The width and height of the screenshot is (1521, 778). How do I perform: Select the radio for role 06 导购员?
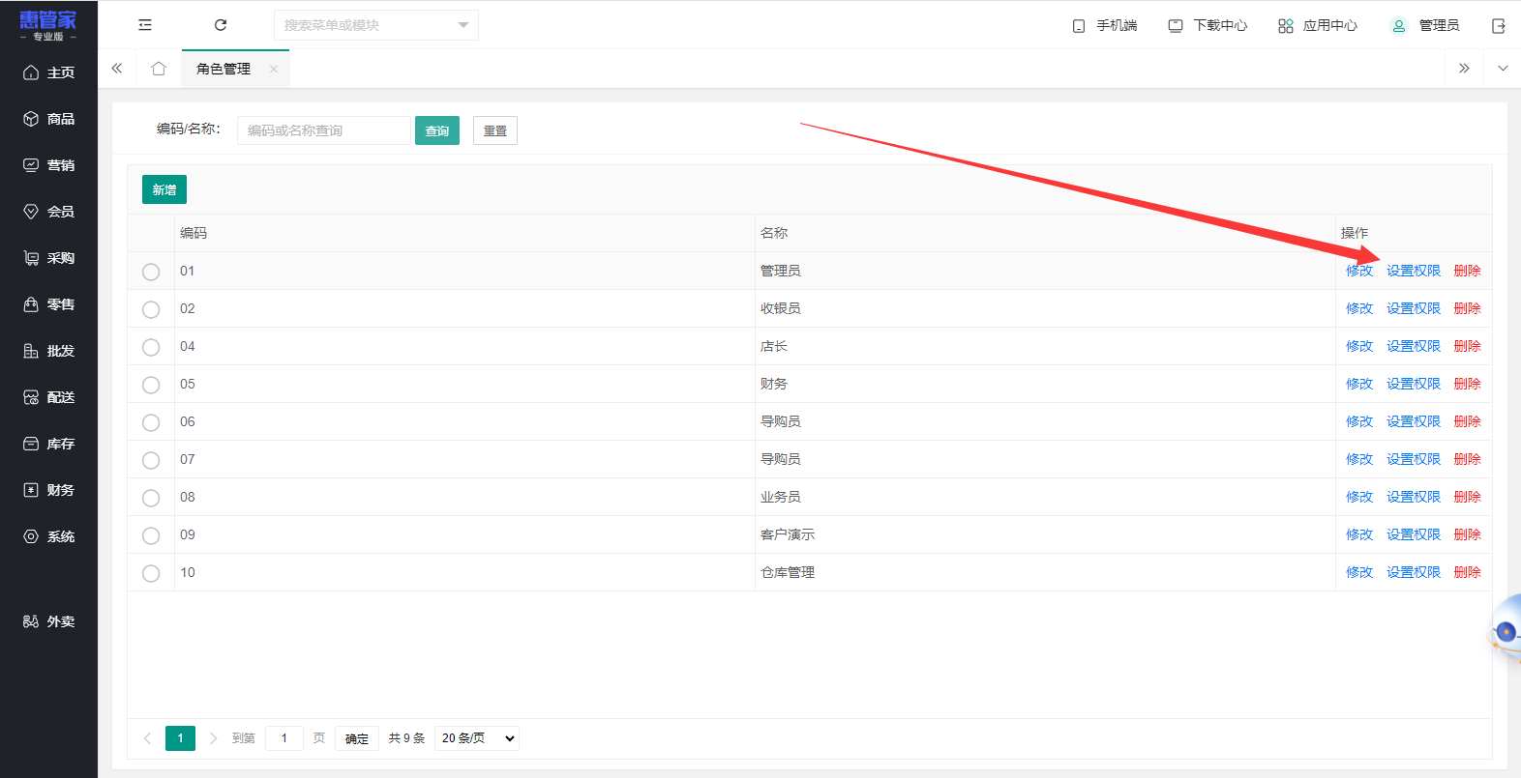(x=151, y=422)
